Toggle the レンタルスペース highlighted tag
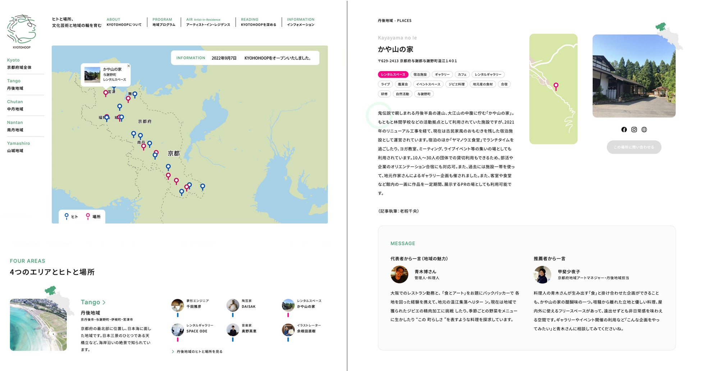Screen dimensions: 701x371 (393, 74)
